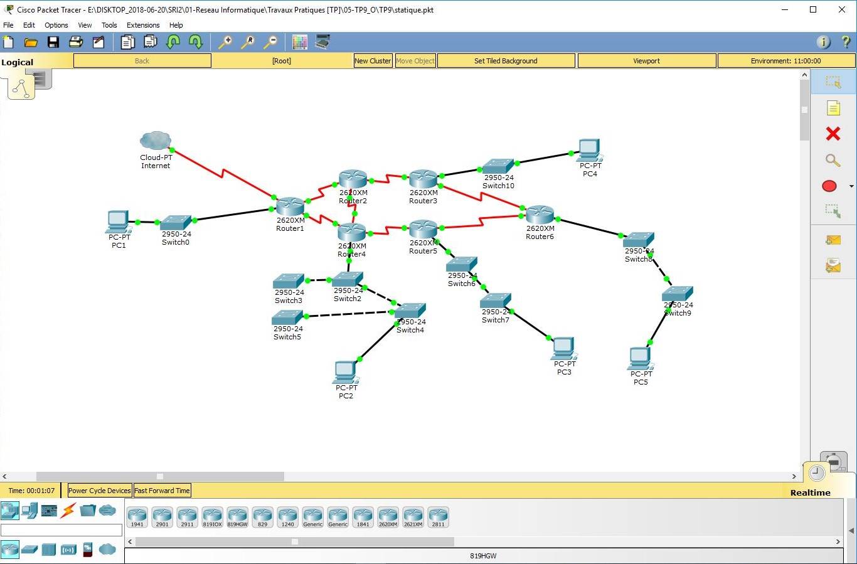Click the Set Tiled Background button
The image size is (857, 564).
pyautogui.click(x=506, y=60)
